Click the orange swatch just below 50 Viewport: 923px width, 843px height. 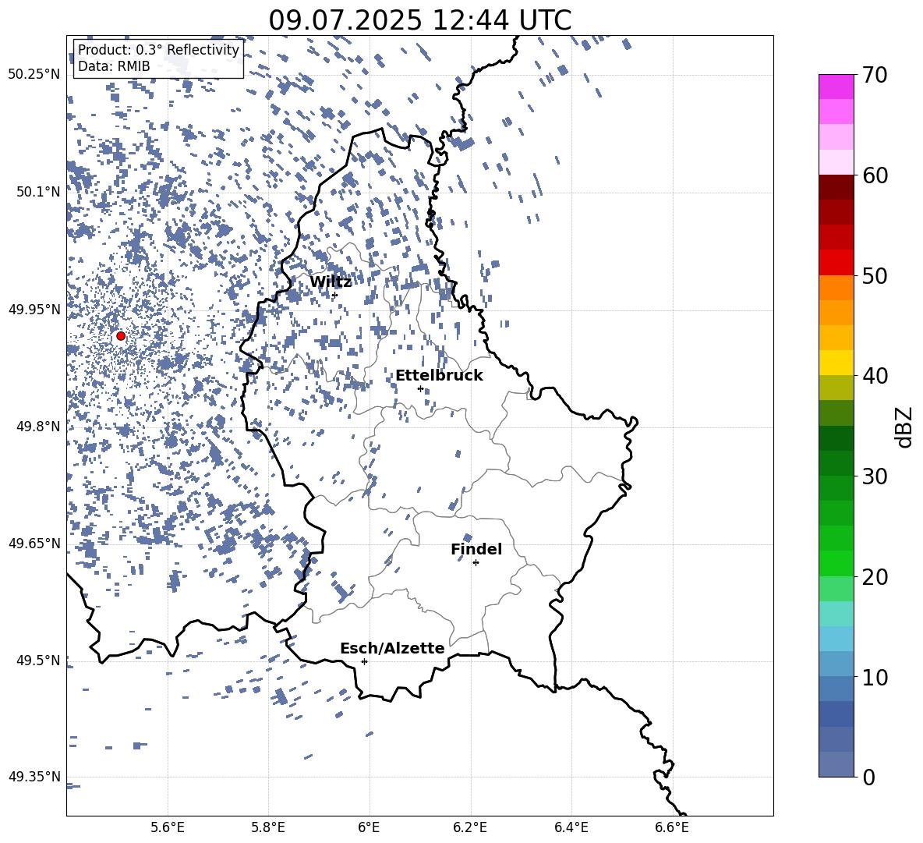point(836,288)
